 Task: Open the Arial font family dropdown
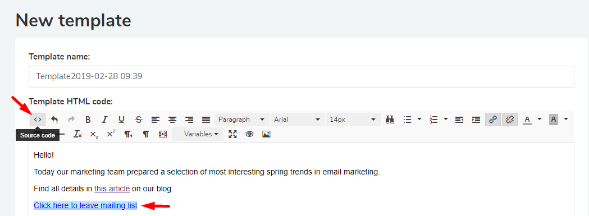point(298,120)
